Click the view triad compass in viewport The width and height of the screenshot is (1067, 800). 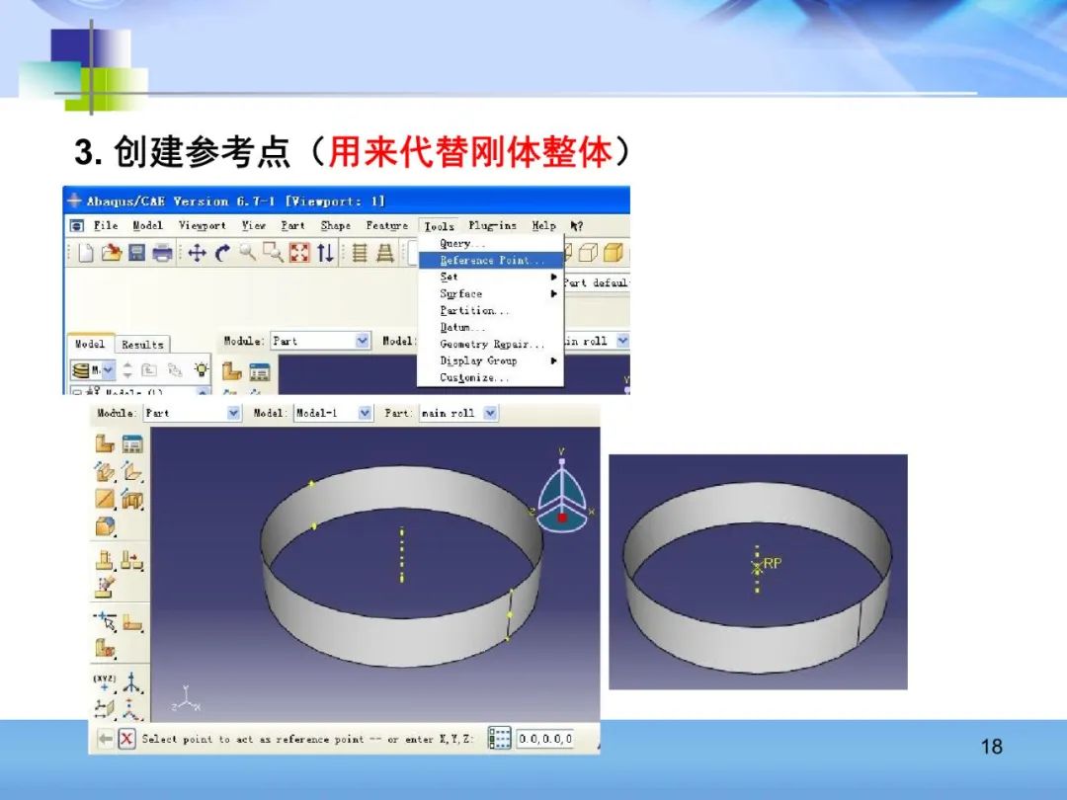click(562, 499)
